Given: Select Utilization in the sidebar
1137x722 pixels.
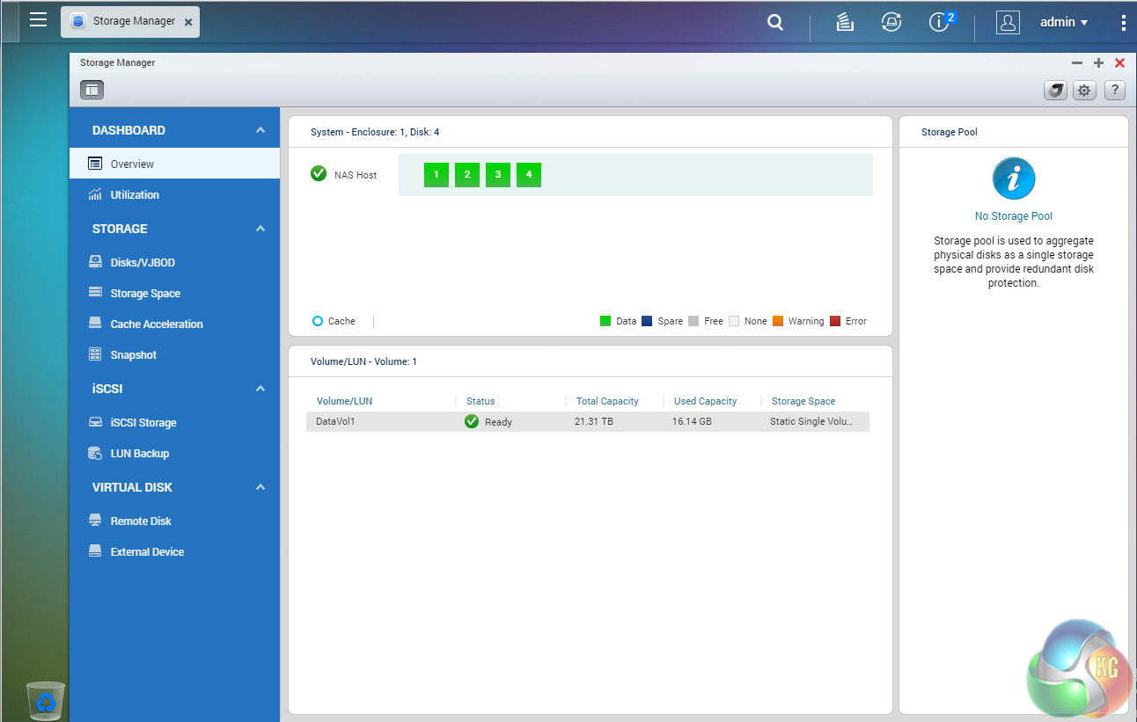Looking at the screenshot, I should [x=135, y=195].
